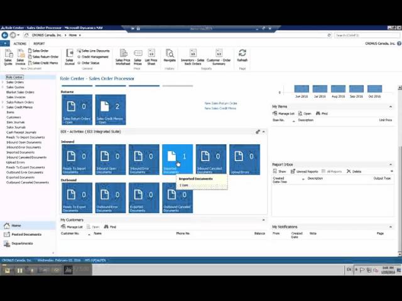This screenshot has width=402, height=301.
Task: Switch to the ACTIONS ribbon tab
Action: pos(19,44)
